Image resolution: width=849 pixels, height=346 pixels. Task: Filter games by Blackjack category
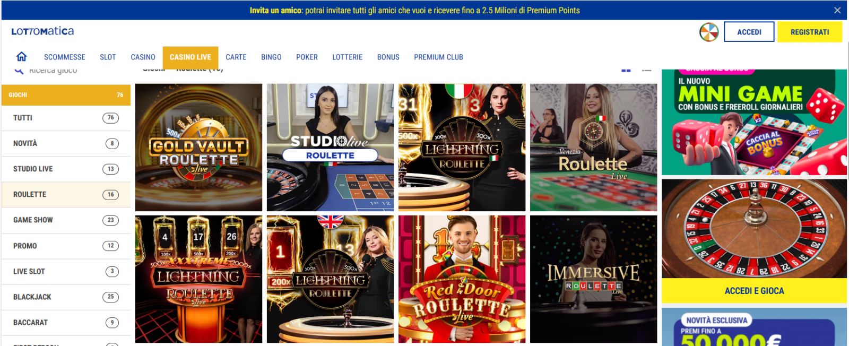tap(66, 297)
